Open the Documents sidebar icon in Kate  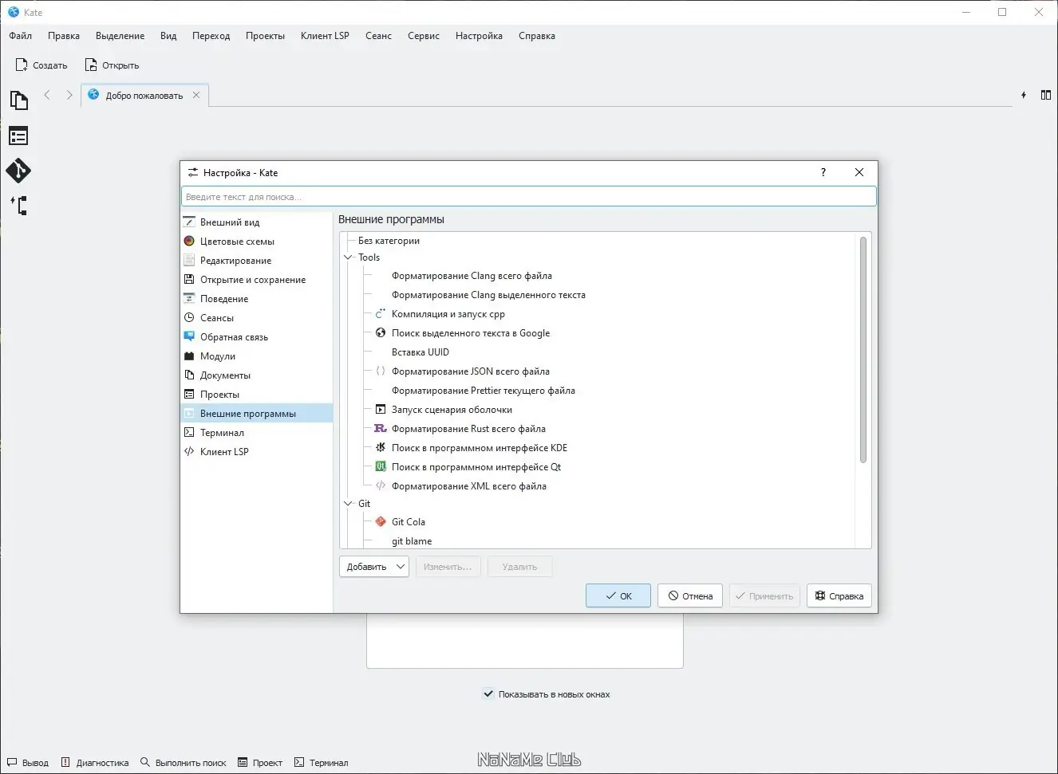pyautogui.click(x=19, y=100)
